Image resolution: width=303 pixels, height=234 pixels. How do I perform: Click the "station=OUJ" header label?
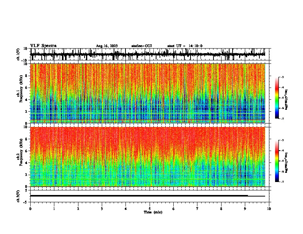coord(142,46)
